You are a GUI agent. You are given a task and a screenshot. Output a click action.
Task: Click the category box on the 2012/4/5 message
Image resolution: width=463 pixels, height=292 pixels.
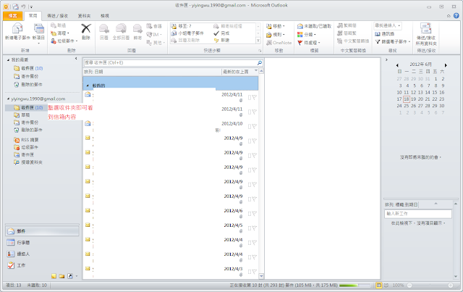click(250, 228)
